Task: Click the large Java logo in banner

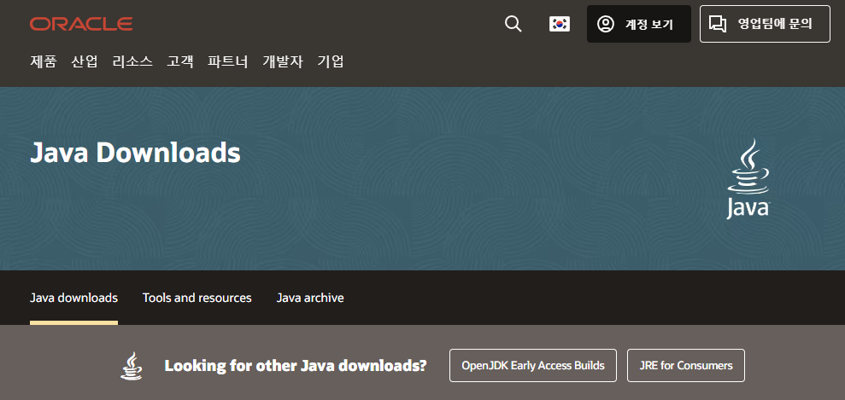Action: [748, 178]
